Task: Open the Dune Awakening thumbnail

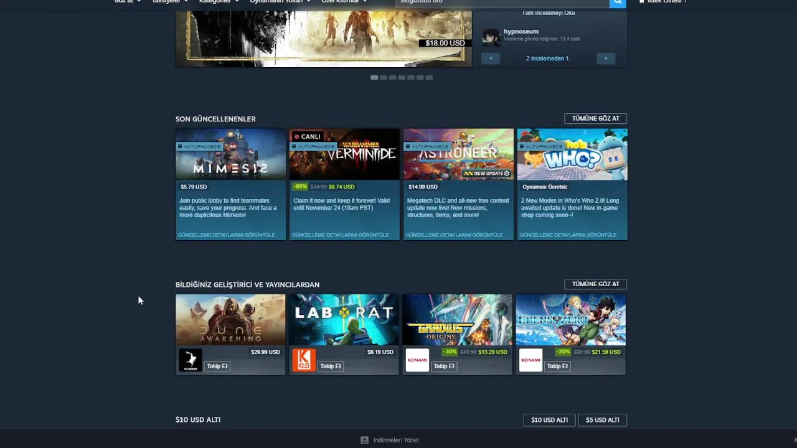Action: click(230, 320)
